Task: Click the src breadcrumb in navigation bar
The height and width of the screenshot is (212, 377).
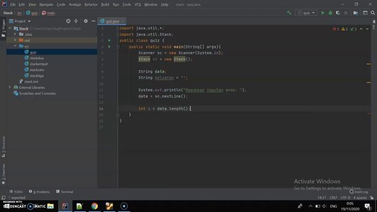Action: point(19,13)
